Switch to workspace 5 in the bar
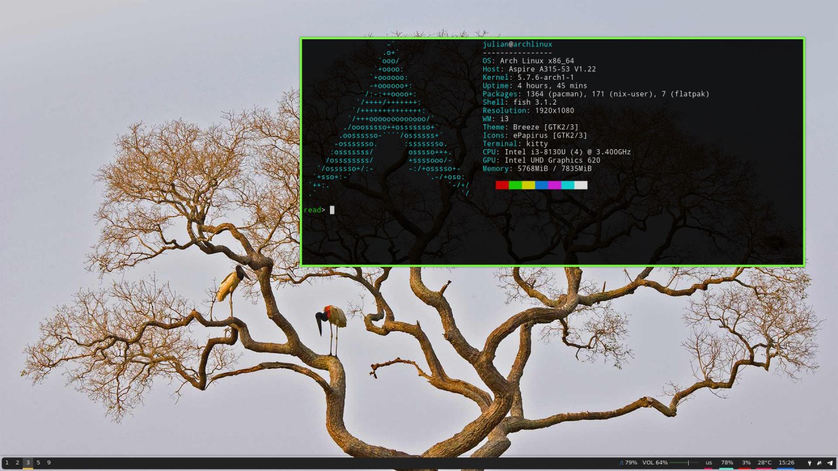Screen dimensions: 838x471 tap(38, 462)
